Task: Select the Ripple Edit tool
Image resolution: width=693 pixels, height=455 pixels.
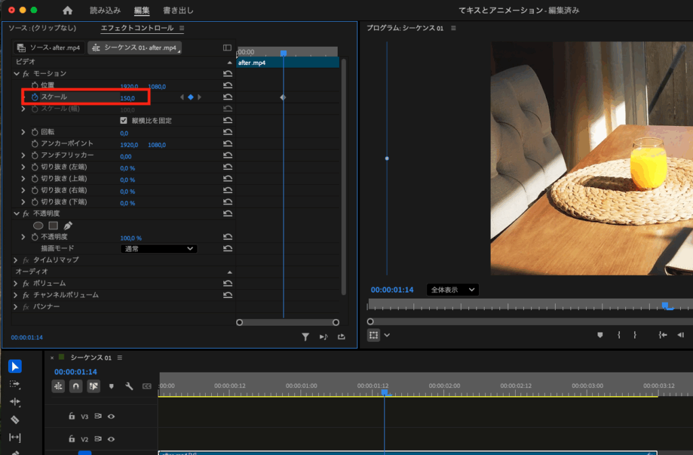Action: tap(15, 402)
